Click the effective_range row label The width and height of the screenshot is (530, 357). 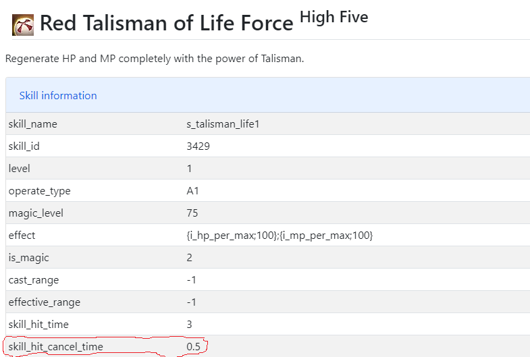(44, 302)
